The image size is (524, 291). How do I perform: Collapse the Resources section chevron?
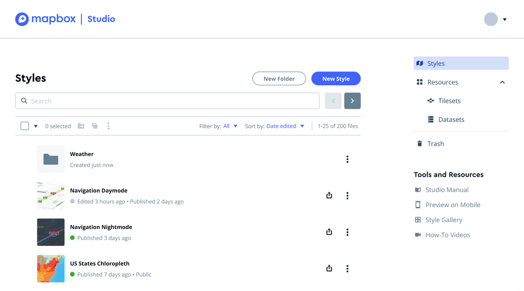502,82
